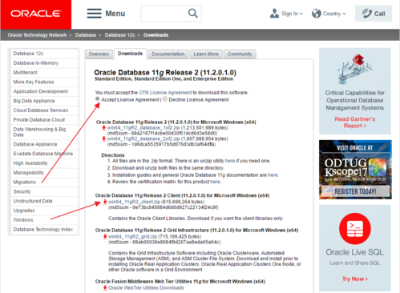Click the search magnifier icon
The height and width of the screenshot is (293, 400).
tap(192, 14)
